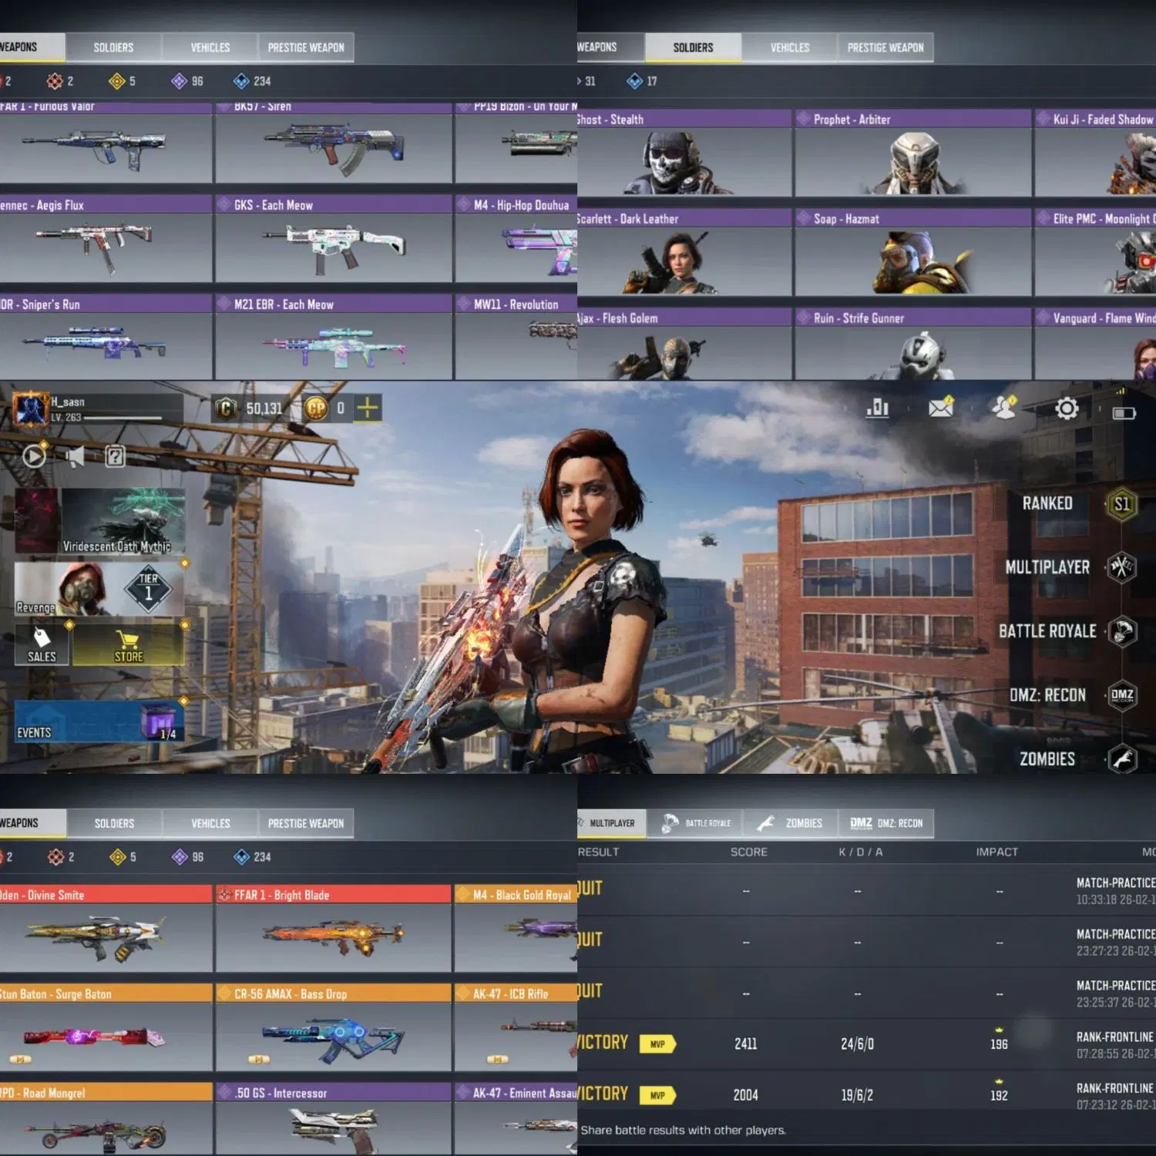
Task: Open the H_sasn player avatar
Action: click(31, 408)
